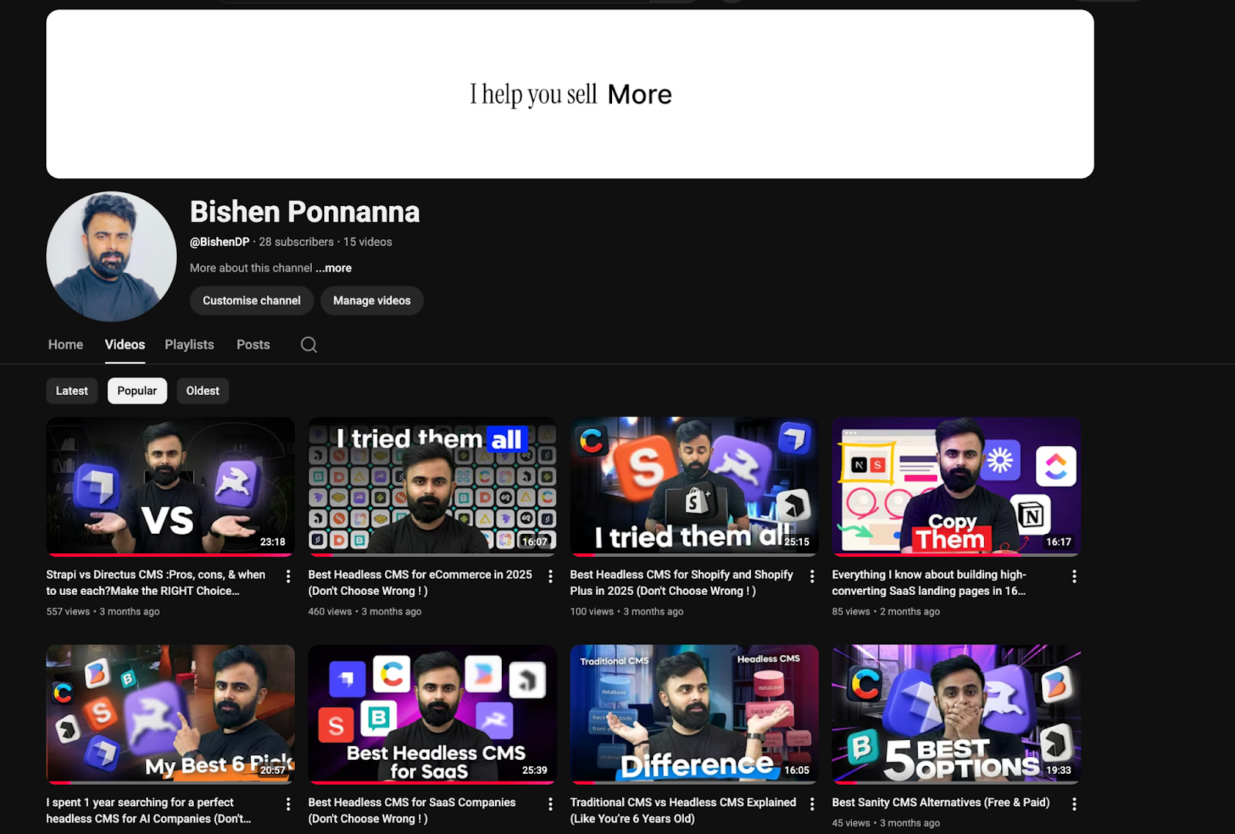
Task: Switch to the Playlists tab
Action: pyautogui.click(x=188, y=344)
